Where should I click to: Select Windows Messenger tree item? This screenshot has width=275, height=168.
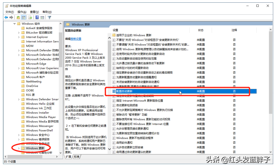(x=40, y=126)
